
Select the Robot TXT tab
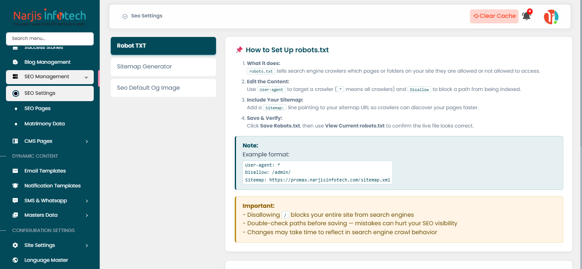click(x=163, y=46)
